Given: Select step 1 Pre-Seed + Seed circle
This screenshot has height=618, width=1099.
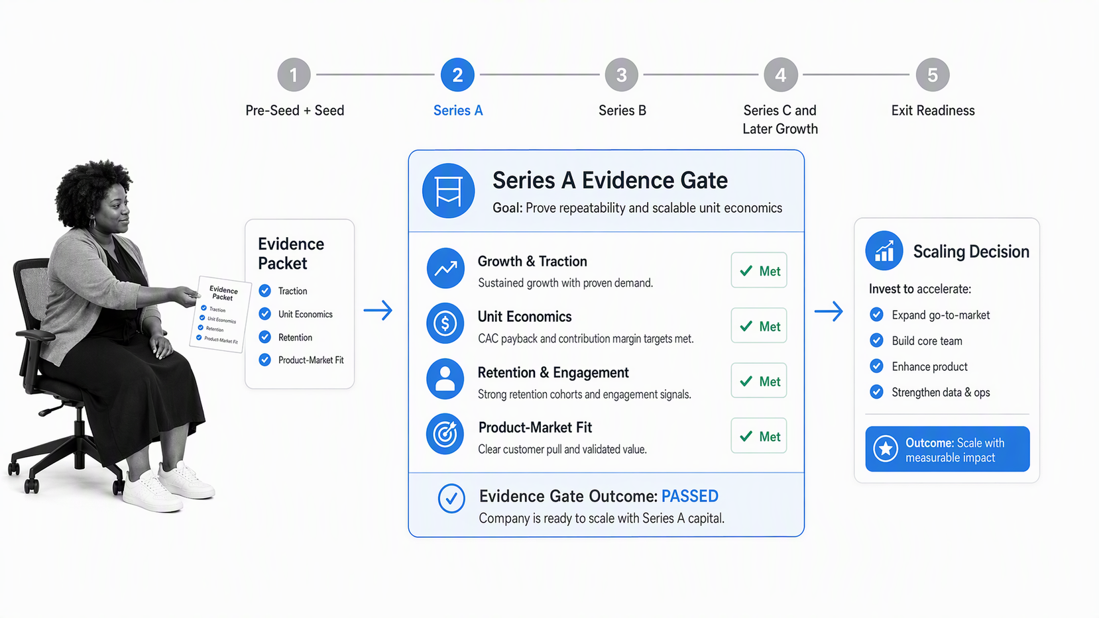Looking at the screenshot, I should coord(294,75).
